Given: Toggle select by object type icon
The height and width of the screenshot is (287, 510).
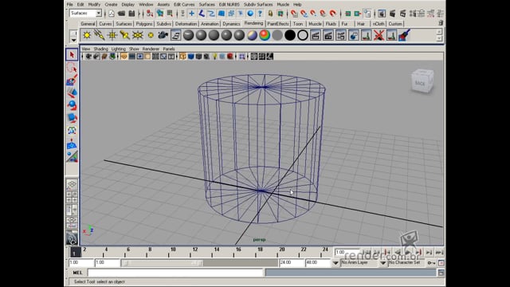Looking at the screenshot, I should (160, 14).
